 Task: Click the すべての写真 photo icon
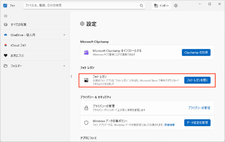(6, 25)
